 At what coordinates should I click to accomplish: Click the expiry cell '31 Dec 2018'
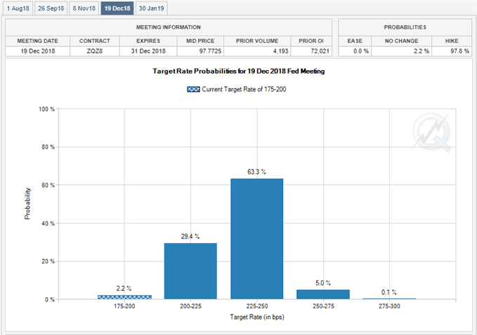click(x=148, y=51)
